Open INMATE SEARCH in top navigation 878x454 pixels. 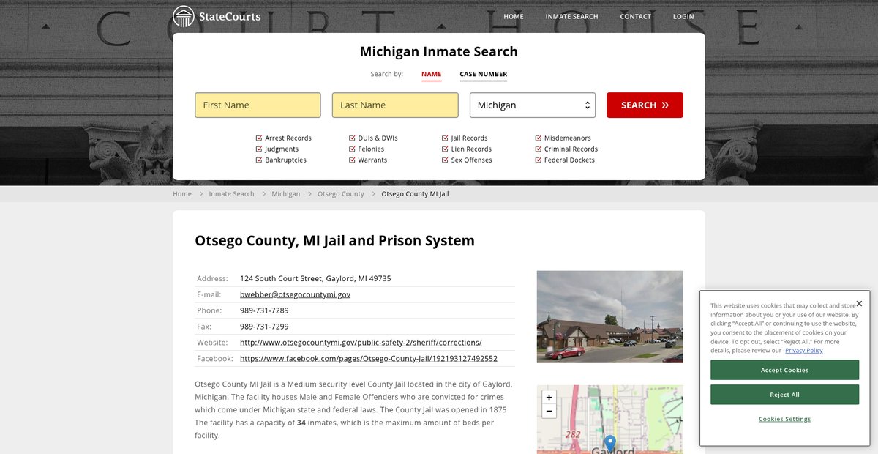(571, 16)
